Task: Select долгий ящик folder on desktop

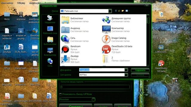Action: click(x=21, y=98)
